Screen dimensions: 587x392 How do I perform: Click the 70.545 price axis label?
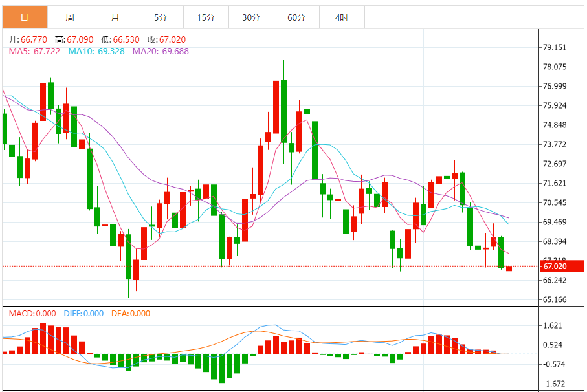(555, 202)
